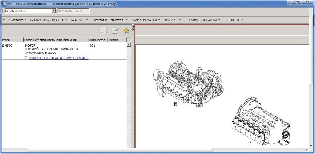The image size is (315, 154).
Task: Click the gold star favorites icon
Action: (126, 30)
